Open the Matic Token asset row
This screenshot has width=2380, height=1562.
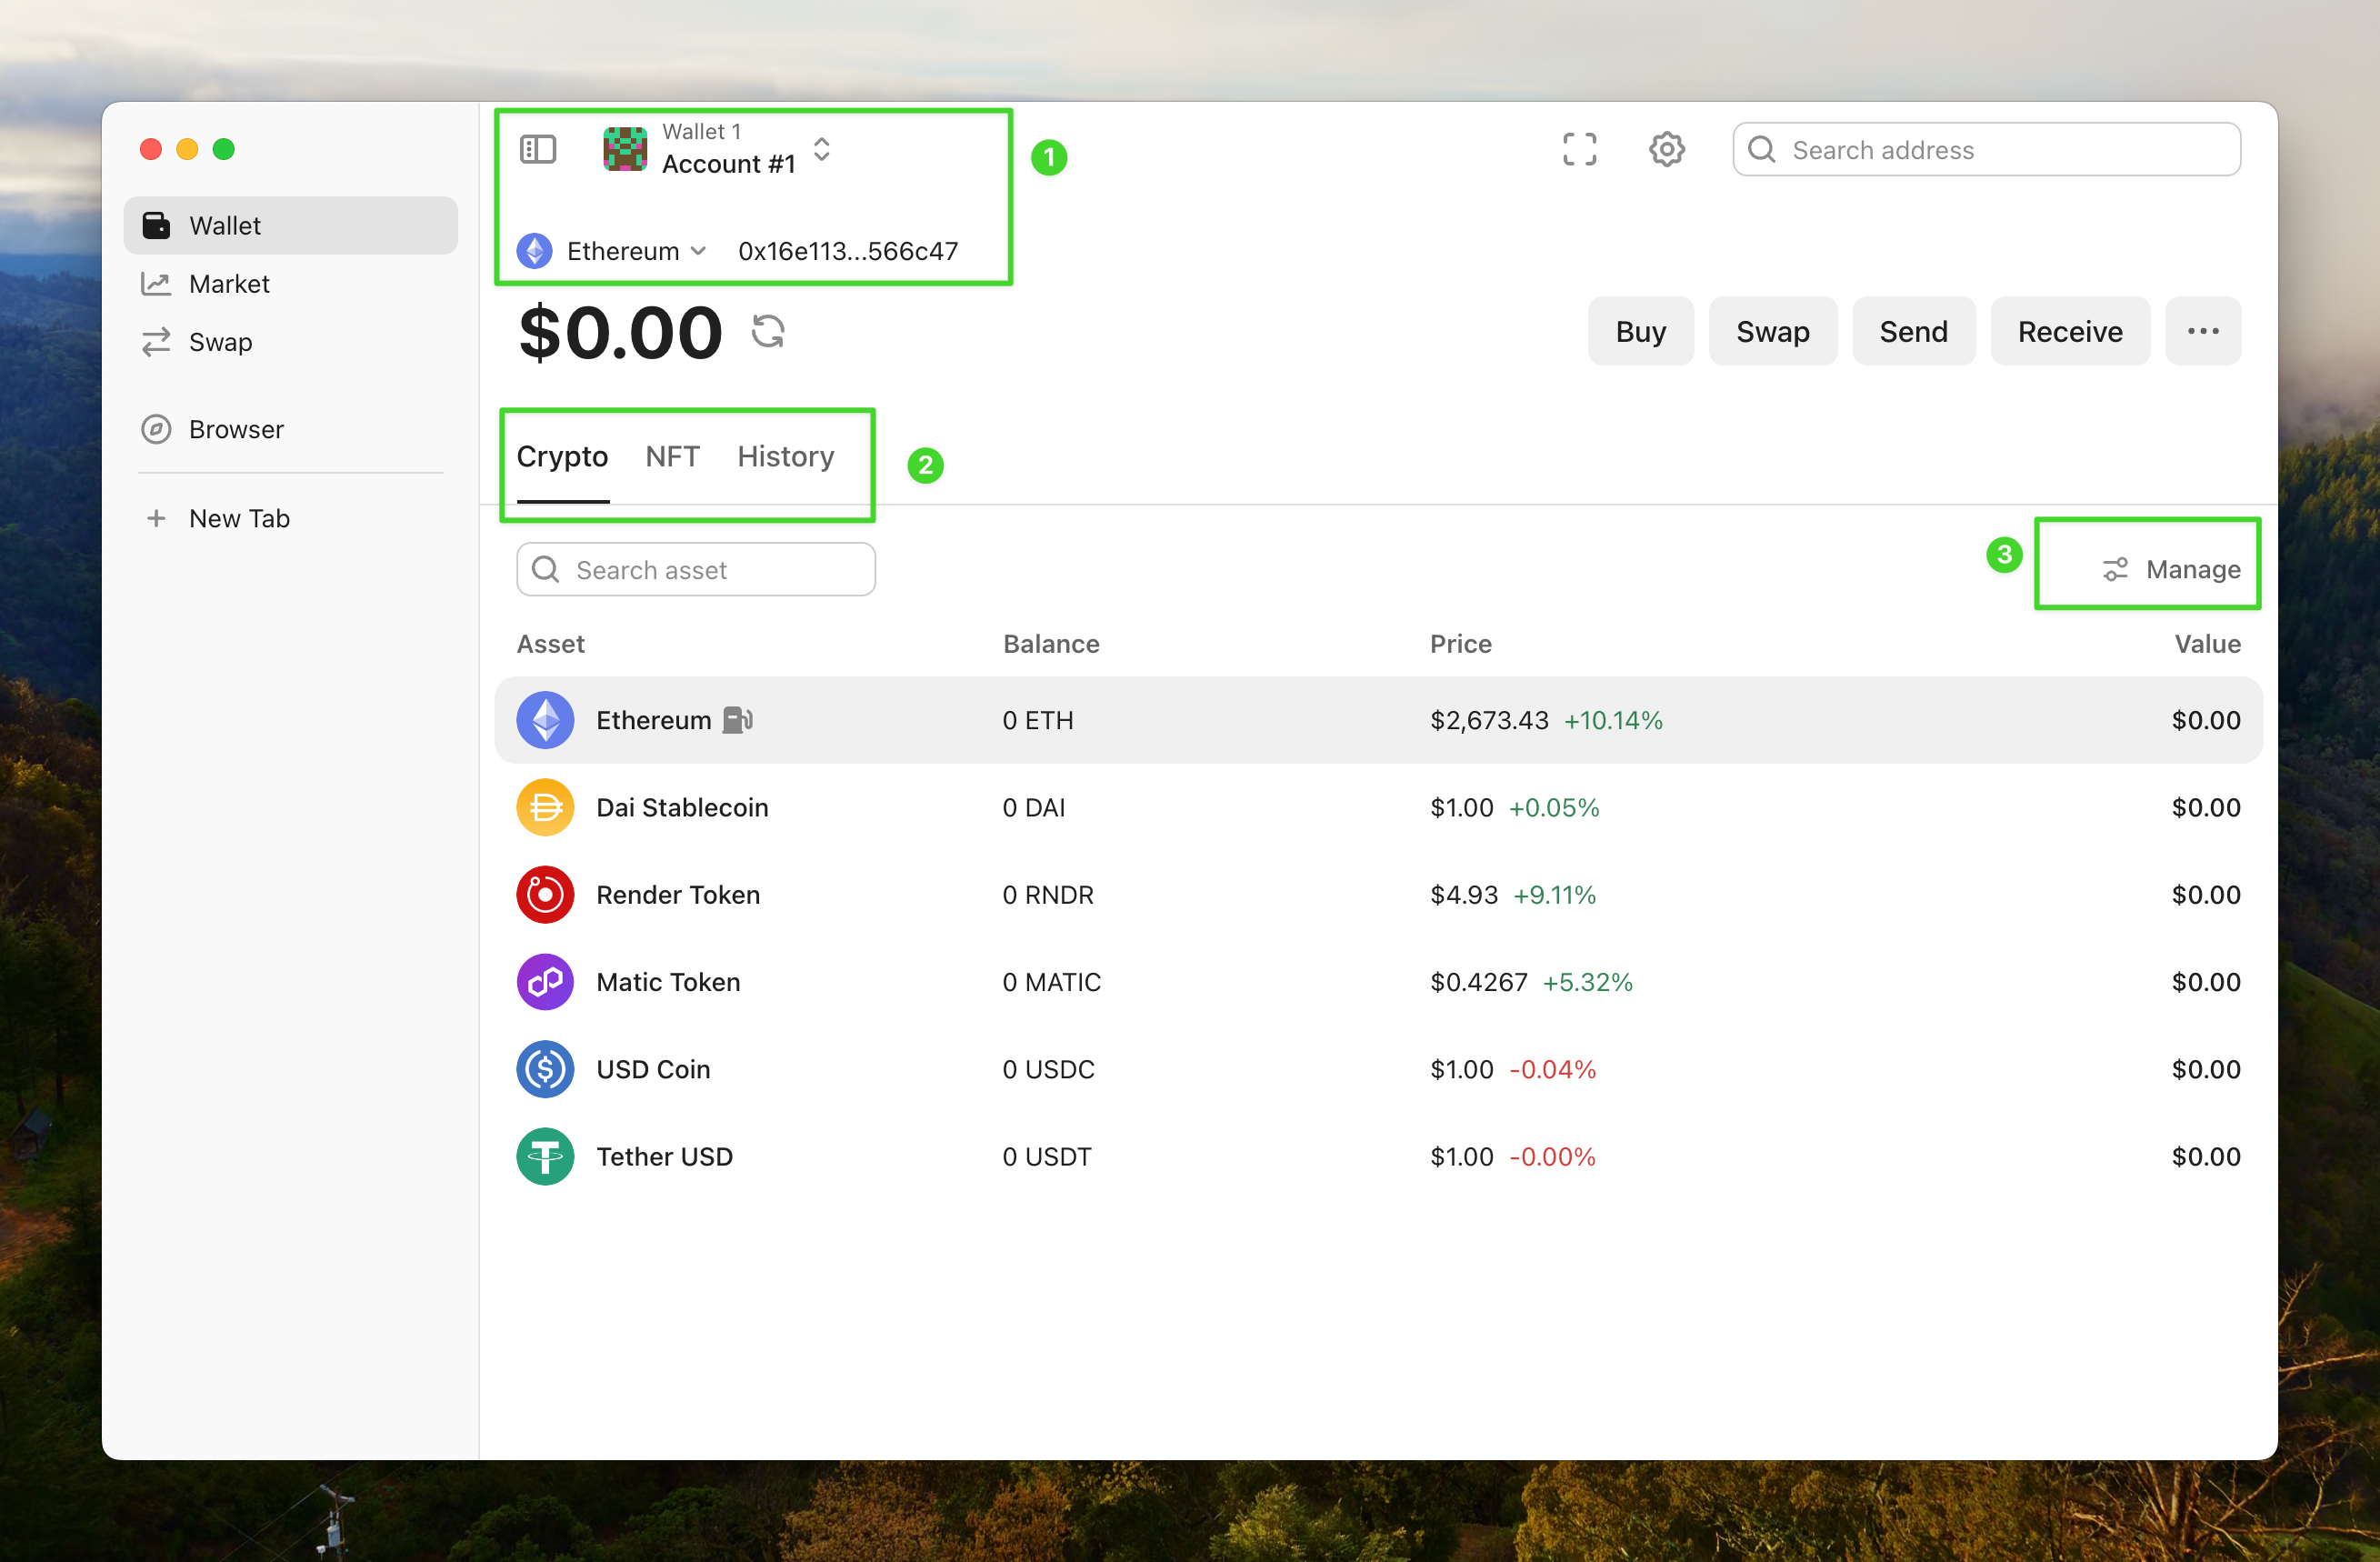[x=1378, y=982]
